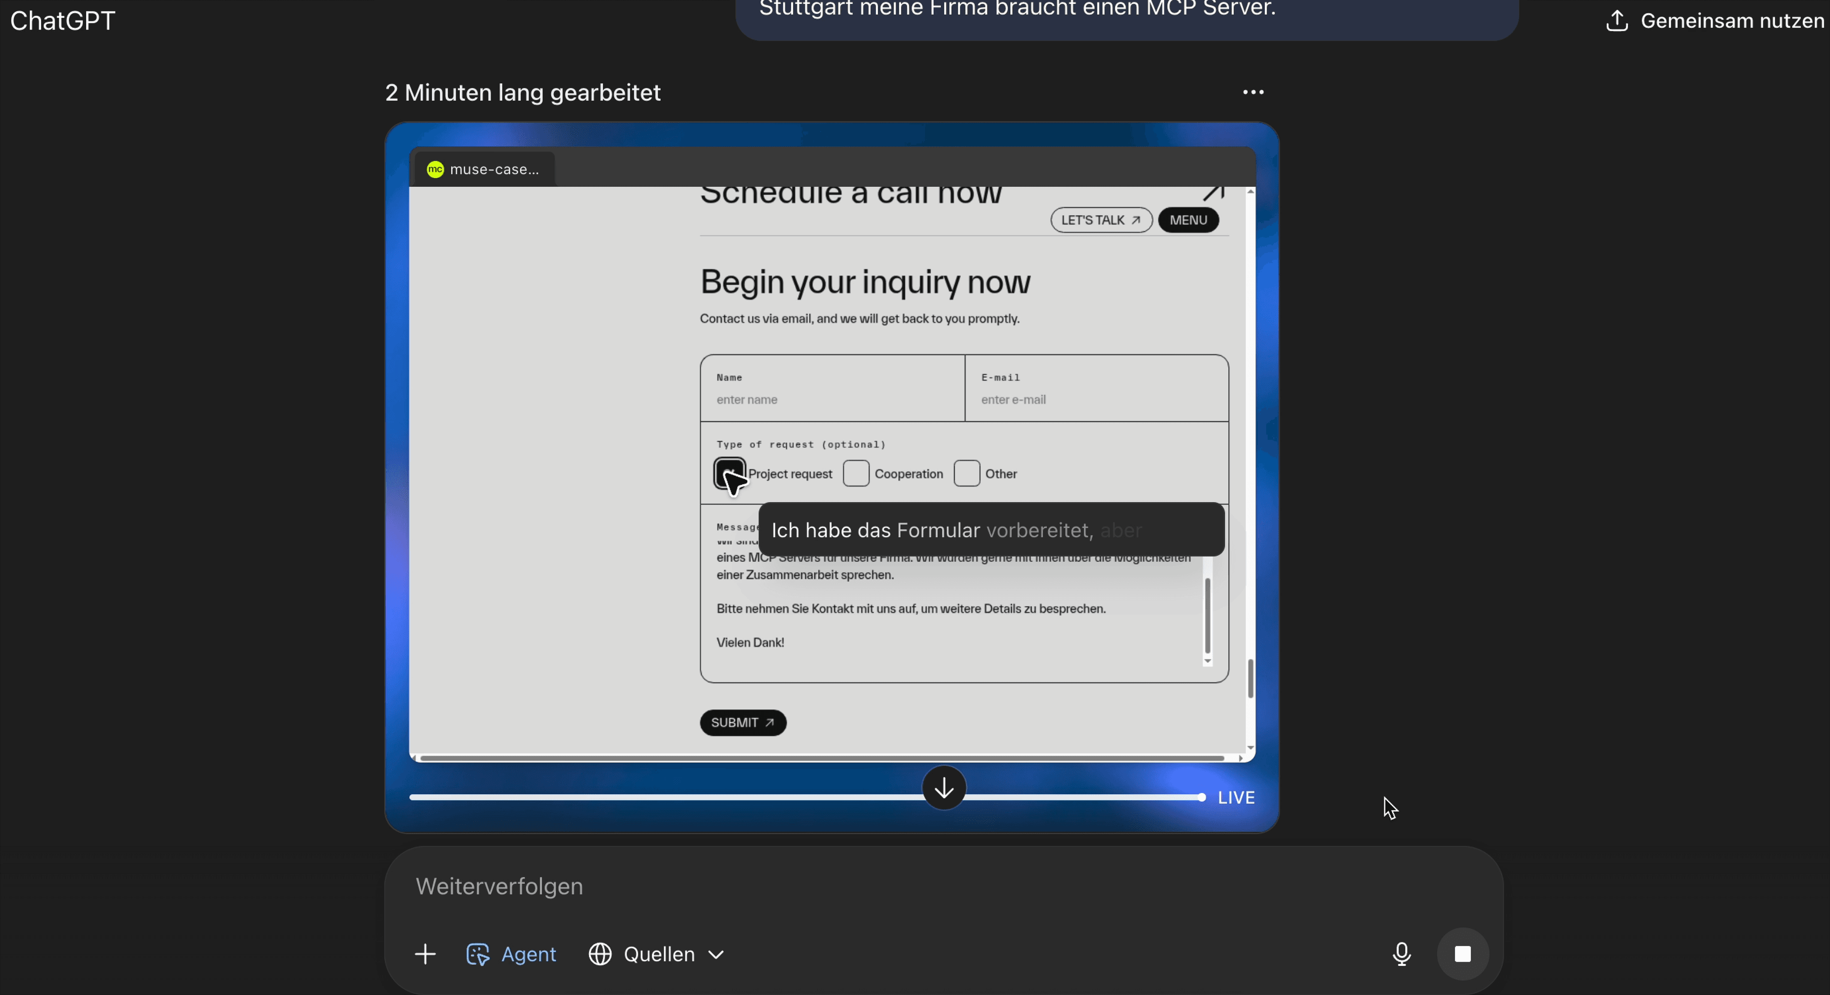Switch to the muse-case browser tab

tap(482, 169)
